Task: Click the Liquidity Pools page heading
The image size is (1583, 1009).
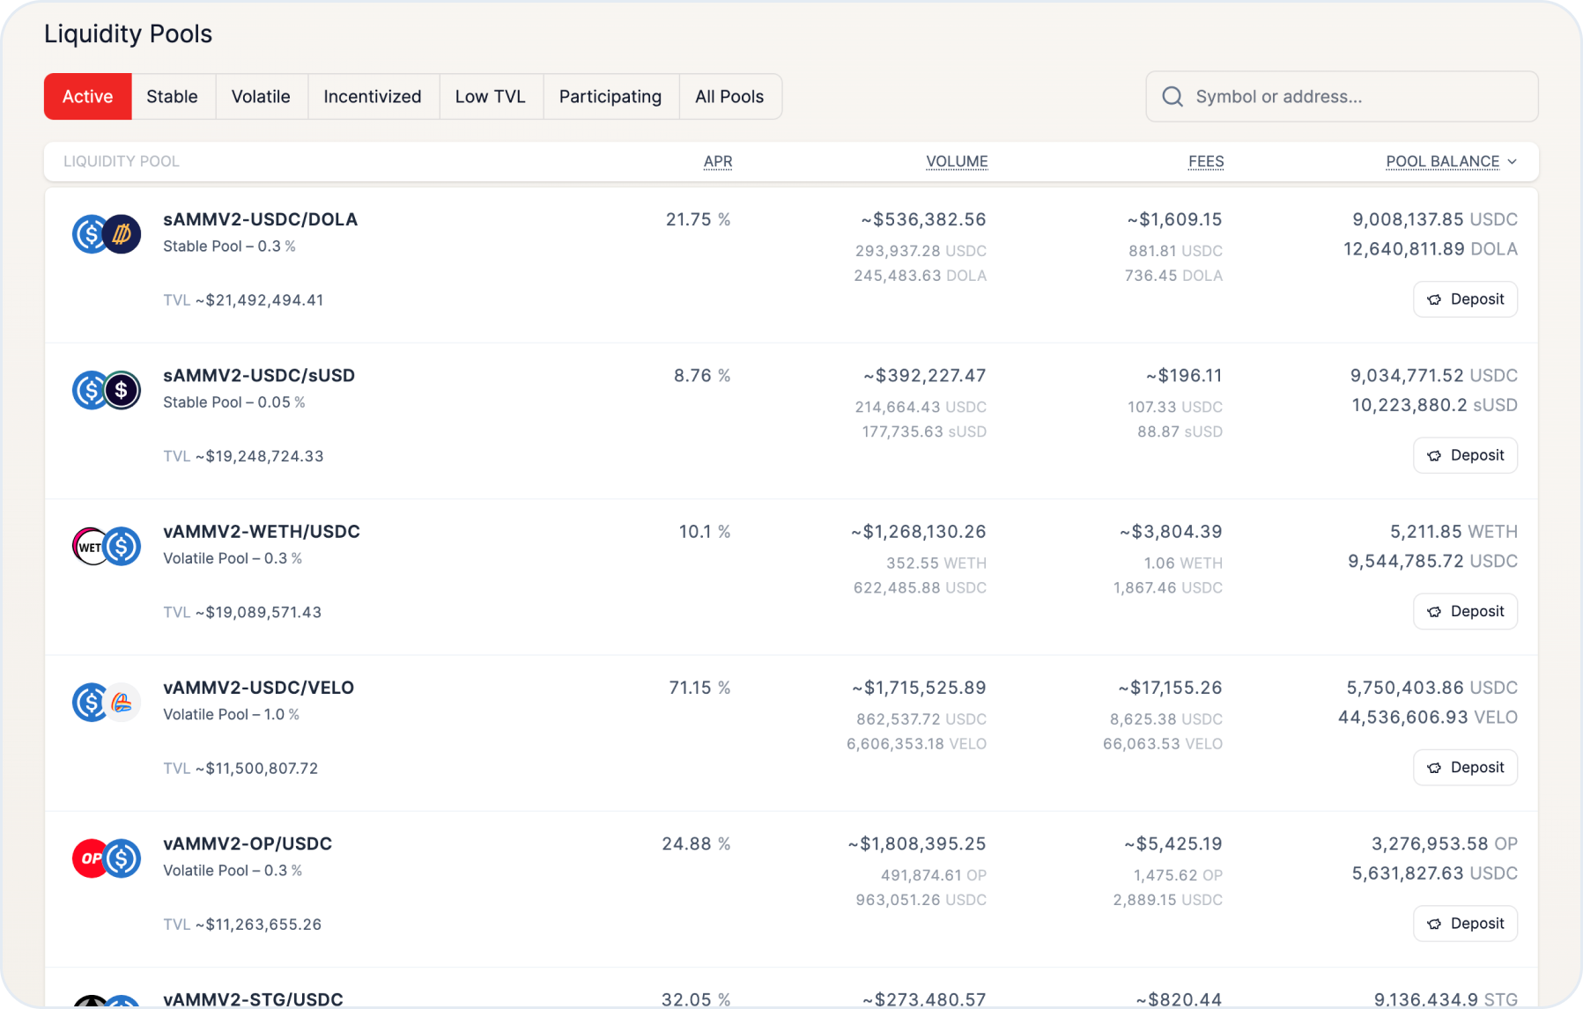Action: [129, 34]
